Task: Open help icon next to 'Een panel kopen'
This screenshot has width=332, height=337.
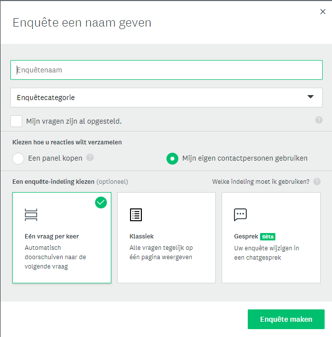Action: (x=90, y=158)
